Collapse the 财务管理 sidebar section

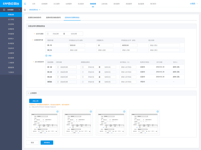click(19, 10)
